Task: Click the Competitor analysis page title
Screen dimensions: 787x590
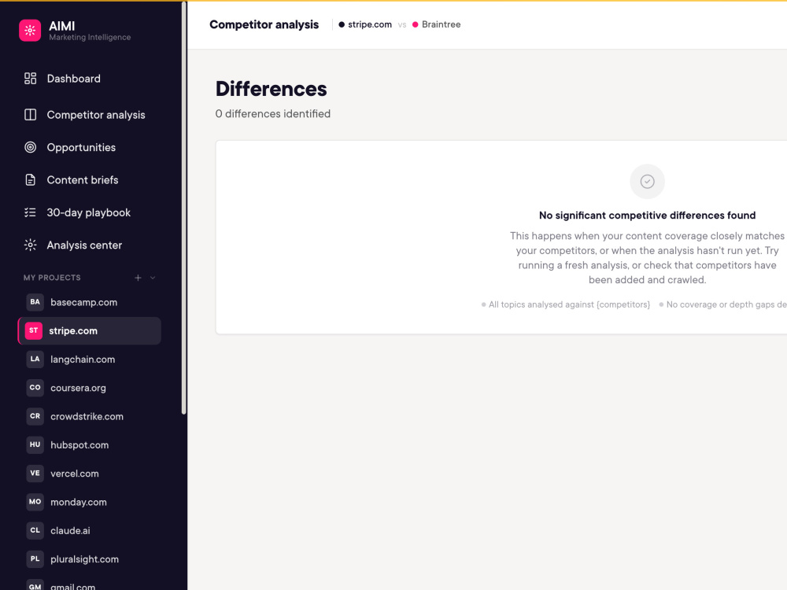Action: coord(264,24)
